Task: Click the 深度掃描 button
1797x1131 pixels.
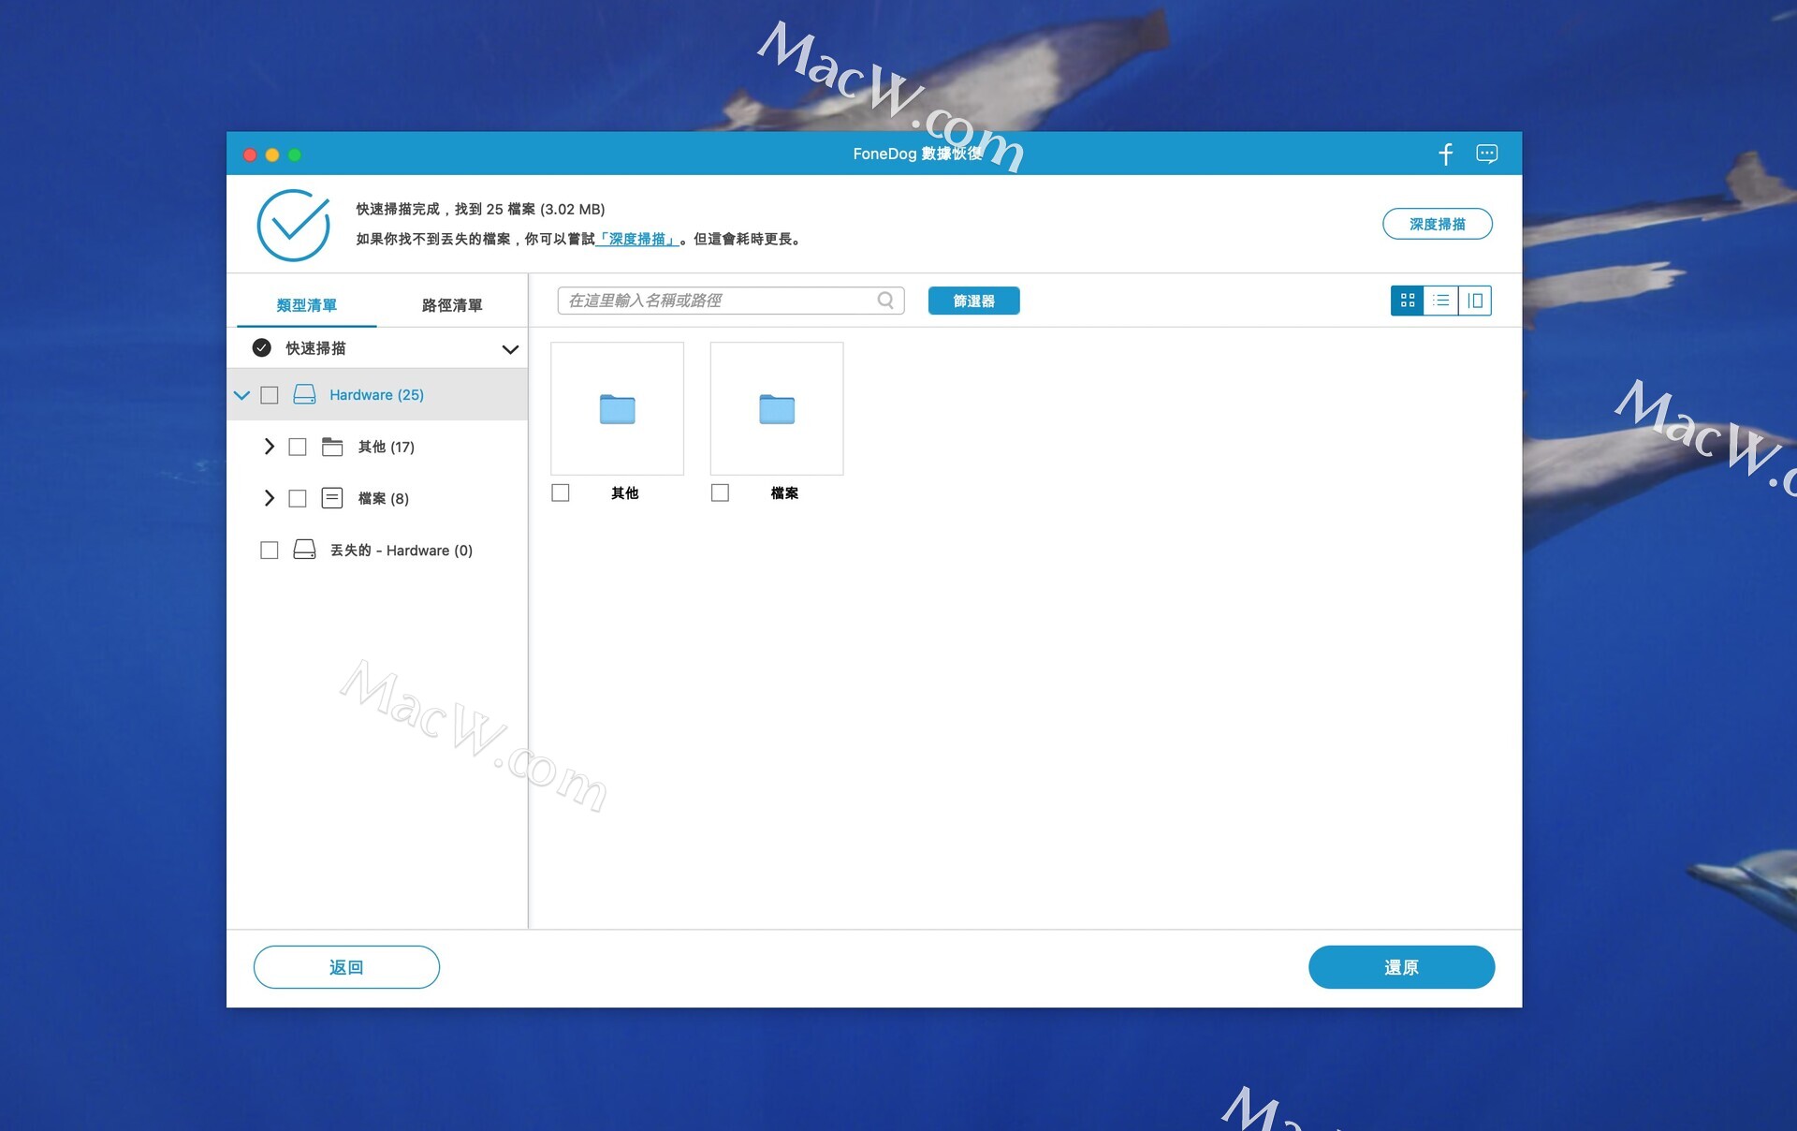Action: pos(1437,224)
